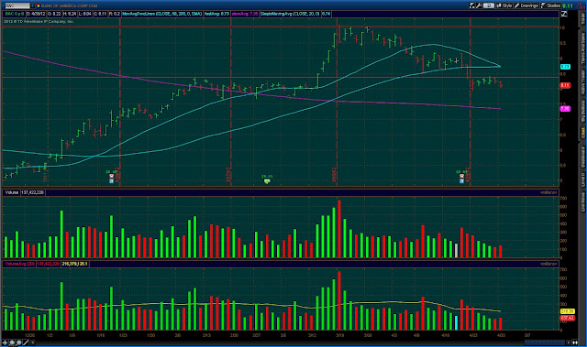Viewport: 587px width, 347px height.
Task: Click the log scale icon above price axis
Action: [564, 14]
